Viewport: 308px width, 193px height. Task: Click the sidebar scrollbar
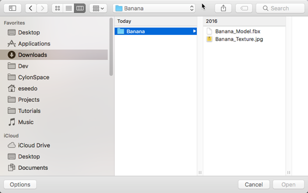[111, 47]
